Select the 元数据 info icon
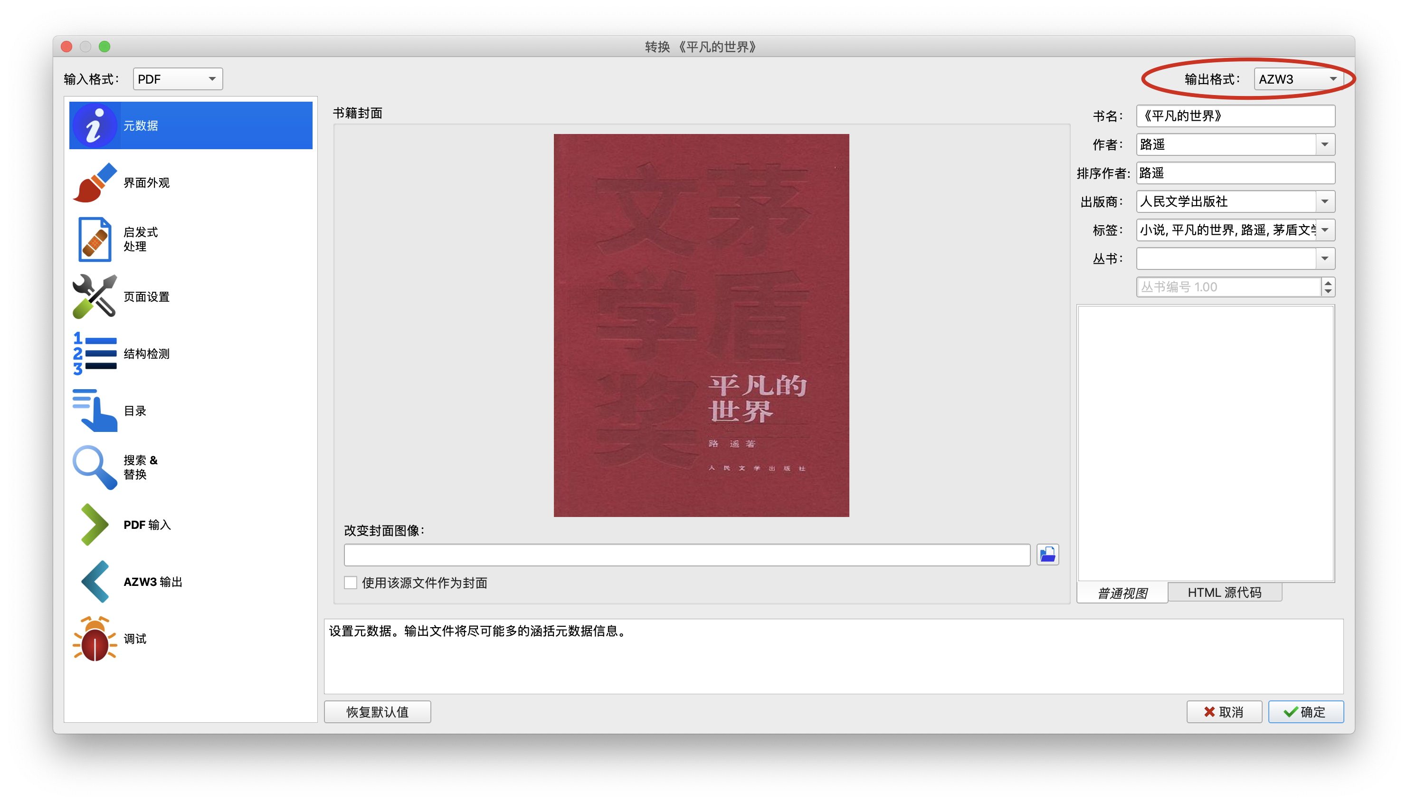 [95, 125]
